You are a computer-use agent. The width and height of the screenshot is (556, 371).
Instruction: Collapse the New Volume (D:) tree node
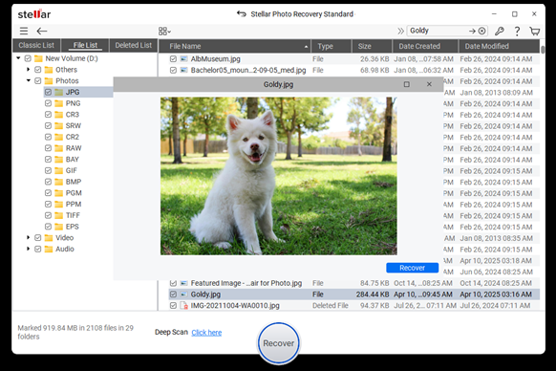pyautogui.click(x=18, y=58)
